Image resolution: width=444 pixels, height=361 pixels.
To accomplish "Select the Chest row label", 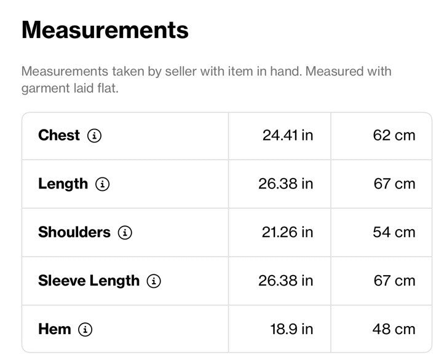I will click(59, 135).
